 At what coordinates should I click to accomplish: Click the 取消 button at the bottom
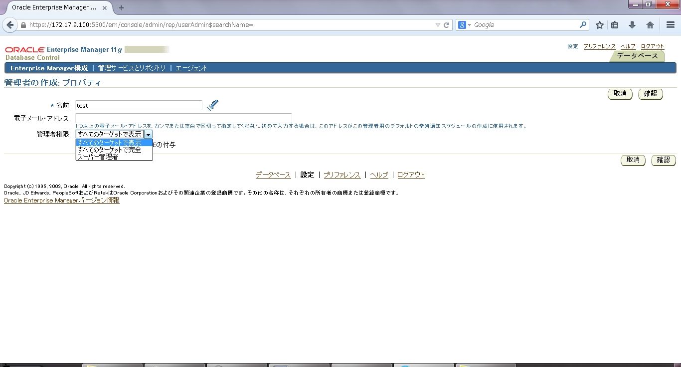point(633,160)
